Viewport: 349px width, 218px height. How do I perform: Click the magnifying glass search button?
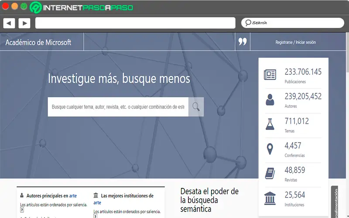[x=196, y=107]
